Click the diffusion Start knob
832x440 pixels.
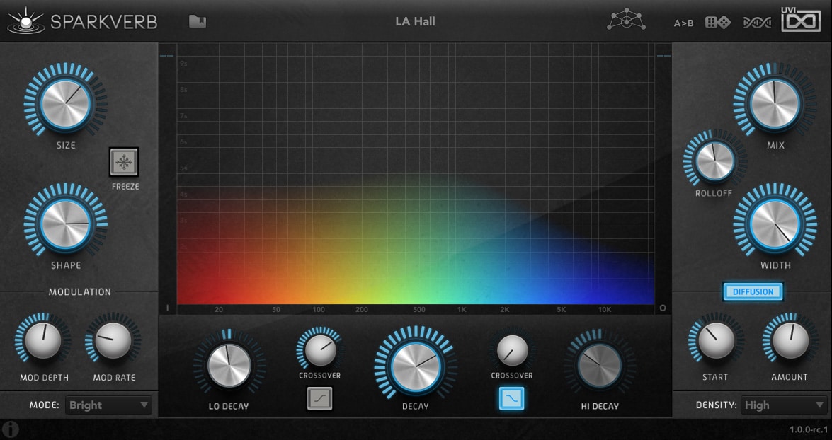[716, 341]
